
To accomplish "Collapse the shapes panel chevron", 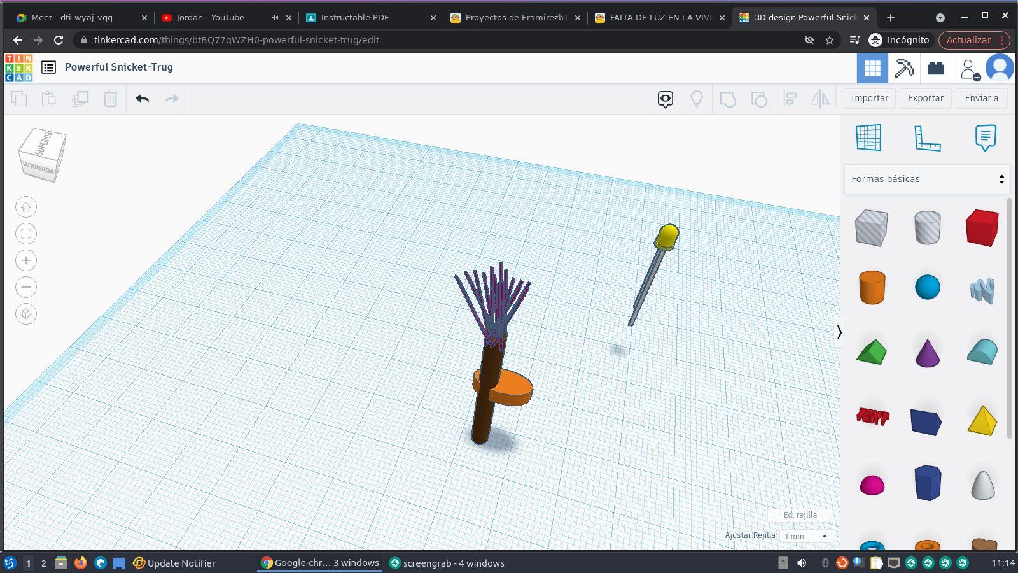I will (x=839, y=332).
